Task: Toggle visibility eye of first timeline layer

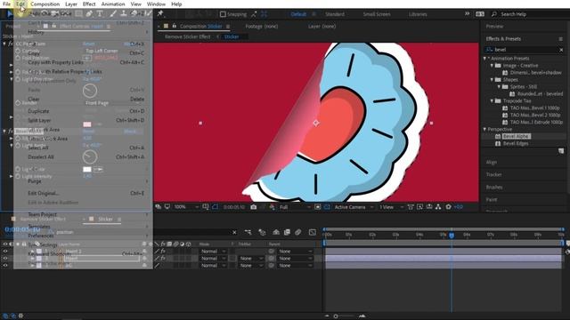Action: coord(5,251)
